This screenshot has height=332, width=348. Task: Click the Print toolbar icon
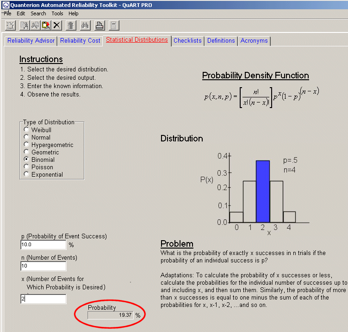point(99,26)
